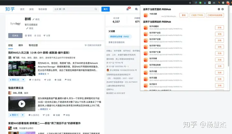This screenshot has width=232, height=134.
Task: Open the 等你来答 navigation link
Action: [x=43, y=9]
